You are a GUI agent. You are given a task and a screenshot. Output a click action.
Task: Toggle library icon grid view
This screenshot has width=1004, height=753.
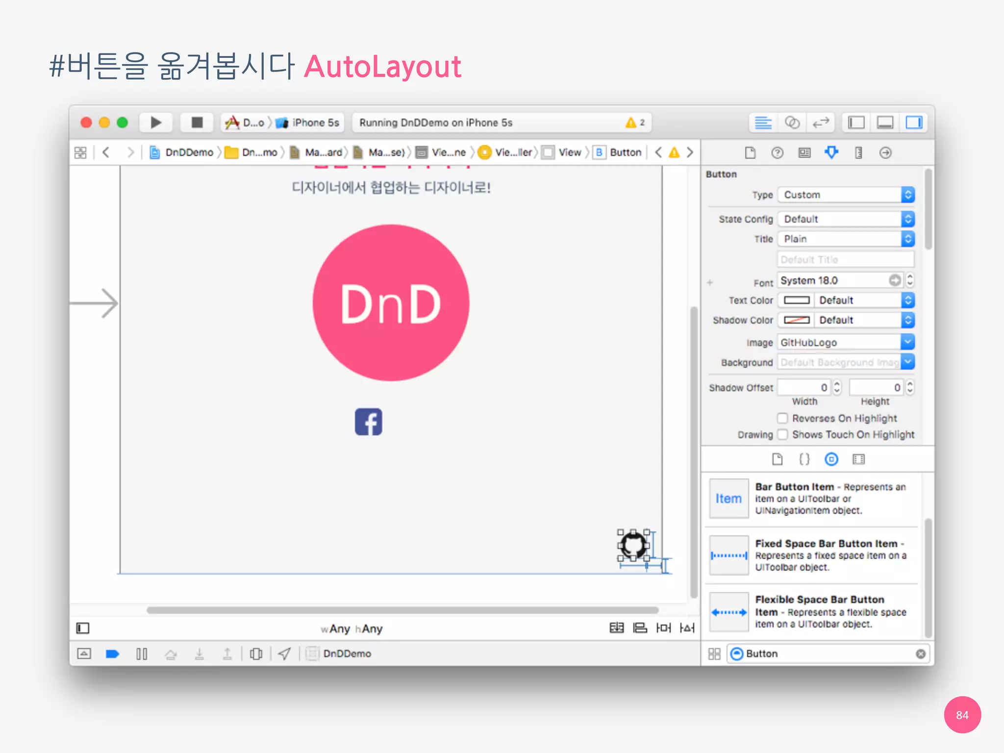tap(714, 654)
